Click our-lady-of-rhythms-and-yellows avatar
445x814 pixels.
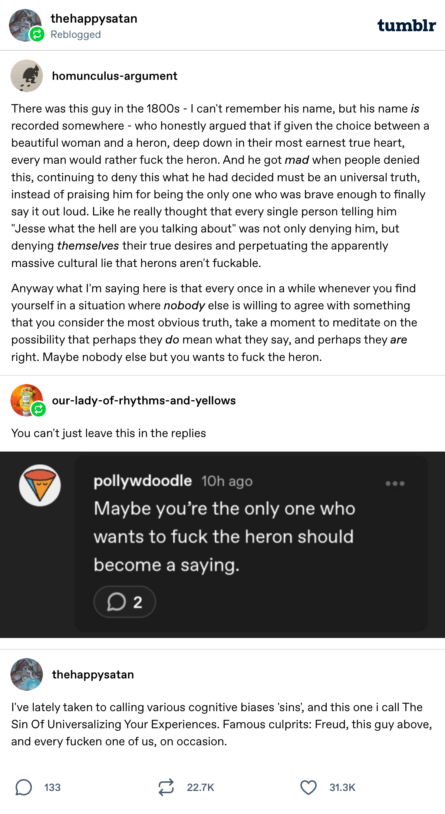pos(25,400)
